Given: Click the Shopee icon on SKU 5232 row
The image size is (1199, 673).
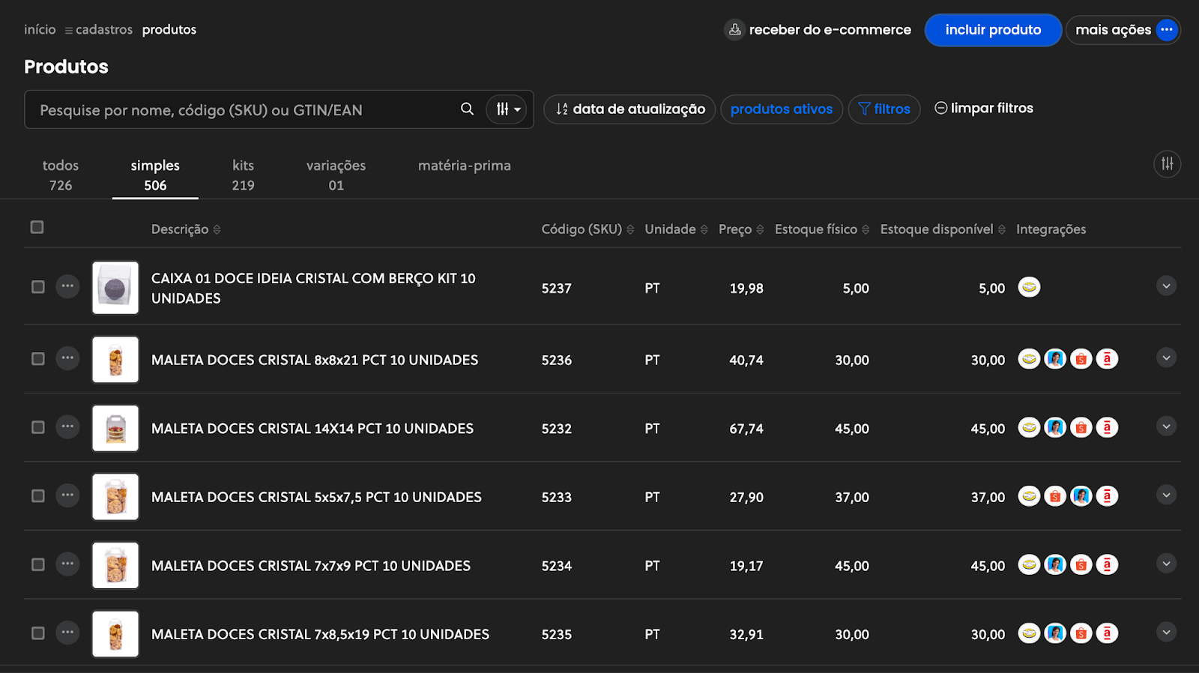Looking at the screenshot, I should coord(1081,428).
